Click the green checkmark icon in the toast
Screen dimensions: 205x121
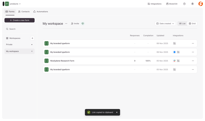pyautogui.click(x=89, y=112)
